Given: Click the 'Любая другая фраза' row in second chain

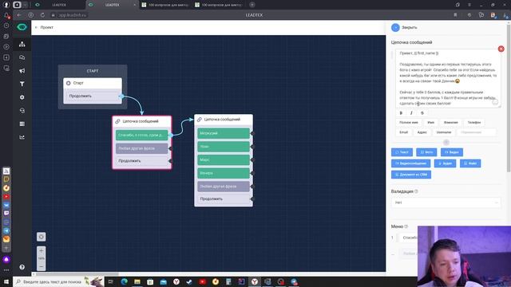Looking at the screenshot, I should click(x=224, y=187).
